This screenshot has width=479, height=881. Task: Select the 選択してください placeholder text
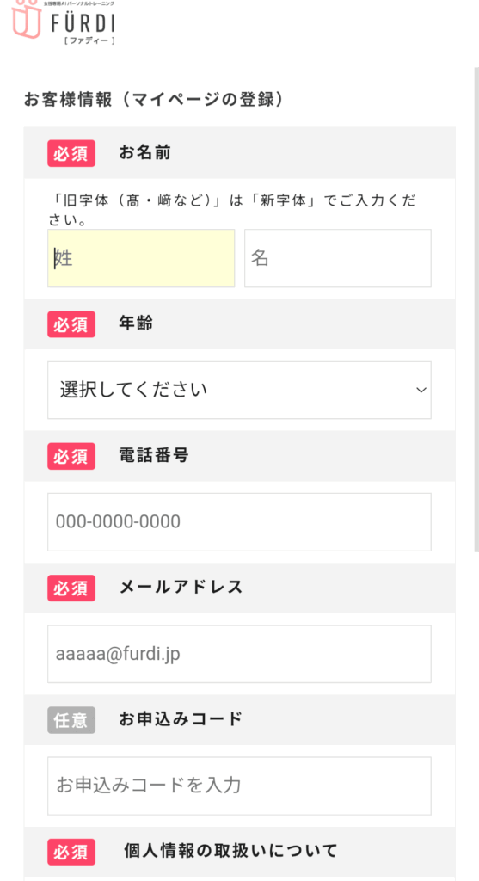pos(133,390)
